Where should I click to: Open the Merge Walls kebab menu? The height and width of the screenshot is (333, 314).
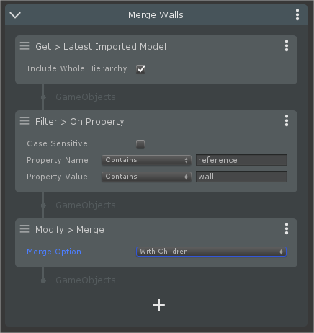click(x=297, y=14)
